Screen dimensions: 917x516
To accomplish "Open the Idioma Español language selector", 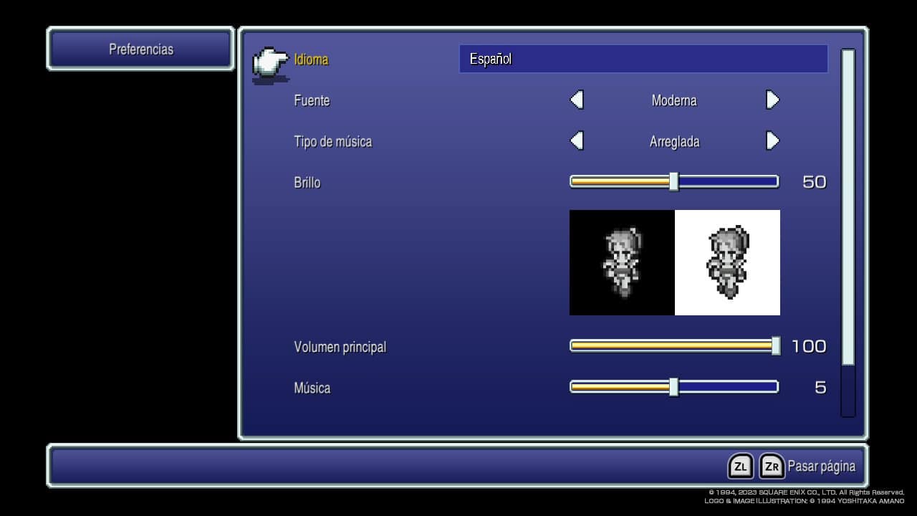I will 643,59.
